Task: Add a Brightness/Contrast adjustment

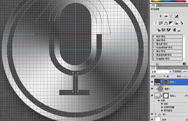Action: pos(161,16)
